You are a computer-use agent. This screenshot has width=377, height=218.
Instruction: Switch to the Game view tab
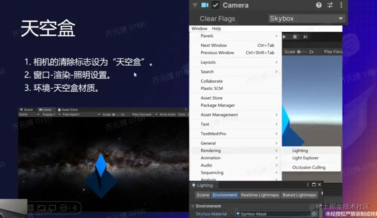pyautogui.click(x=46, y=110)
